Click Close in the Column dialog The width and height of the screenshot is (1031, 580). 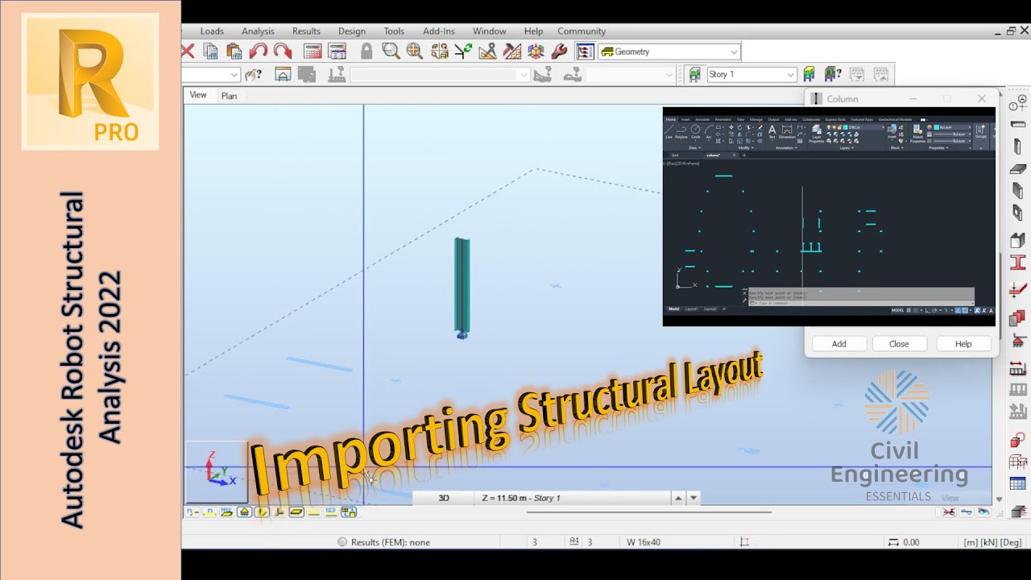(899, 343)
